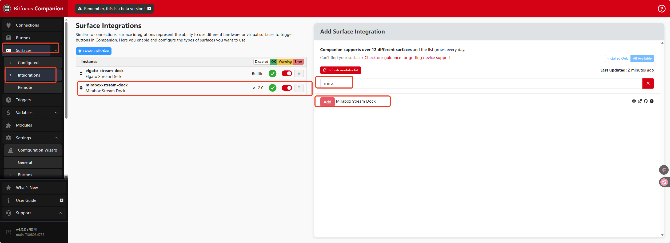
Task: Disable the elgato-stream-deck integration toggle
Action: pos(287,74)
